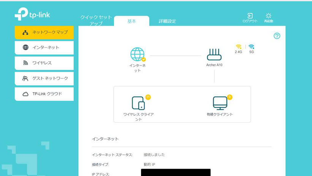Switch to クイックセットアップ tab
Screen dimensions: 312x176
[96, 20]
